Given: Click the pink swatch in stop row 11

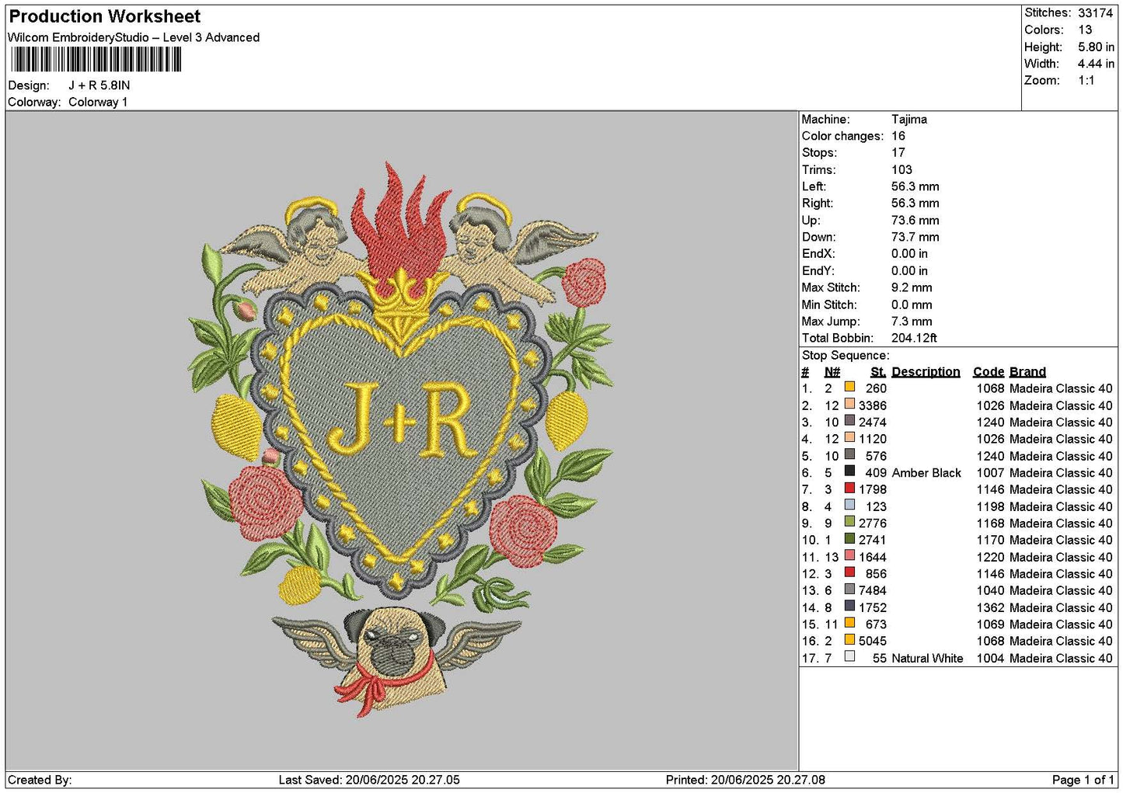Looking at the screenshot, I should pyautogui.click(x=849, y=555).
